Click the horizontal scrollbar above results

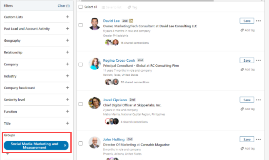pos(147,0)
